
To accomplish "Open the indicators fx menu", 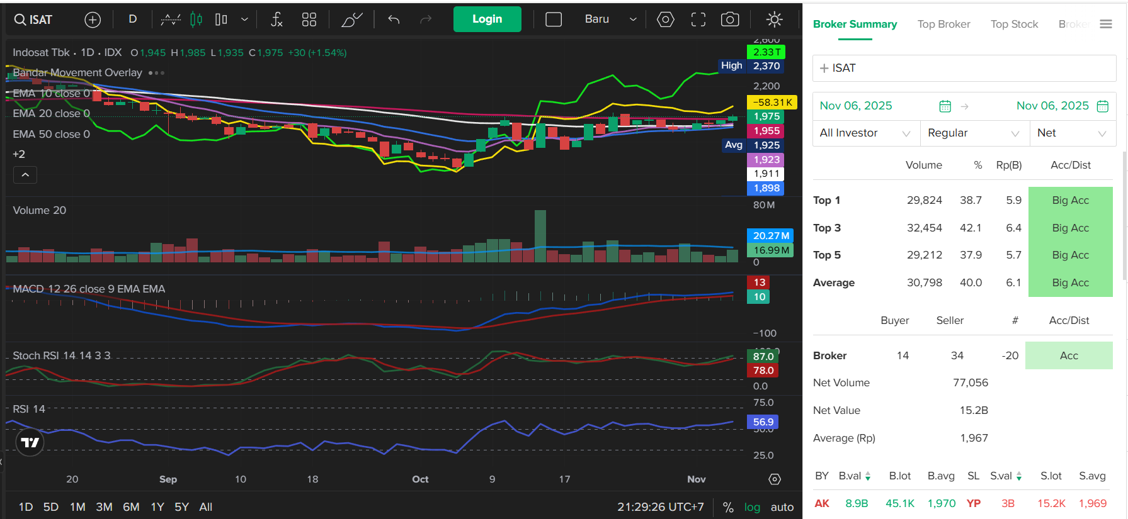I will tap(276, 20).
